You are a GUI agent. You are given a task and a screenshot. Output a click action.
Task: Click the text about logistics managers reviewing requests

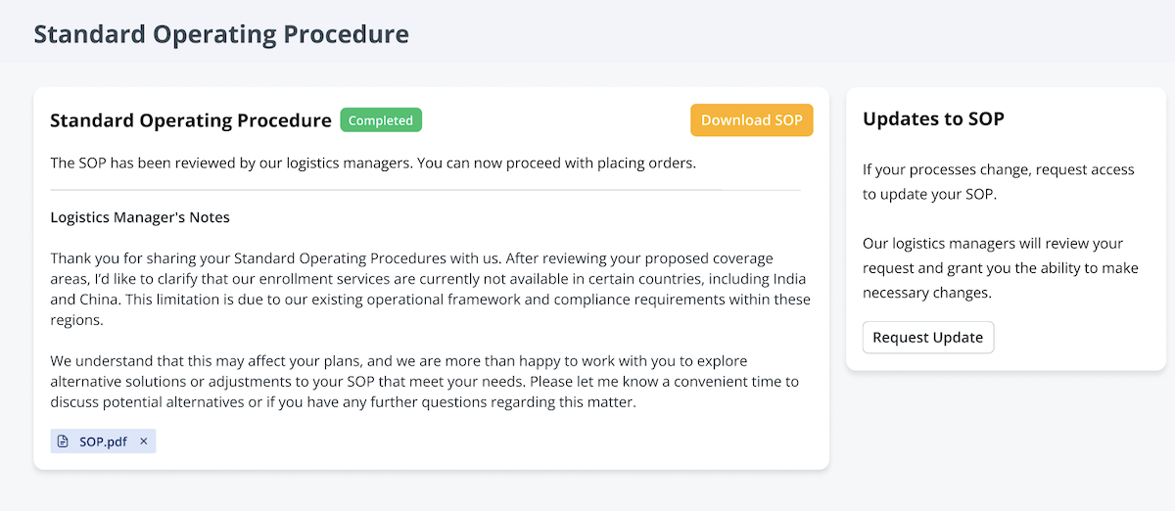coord(999,267)
